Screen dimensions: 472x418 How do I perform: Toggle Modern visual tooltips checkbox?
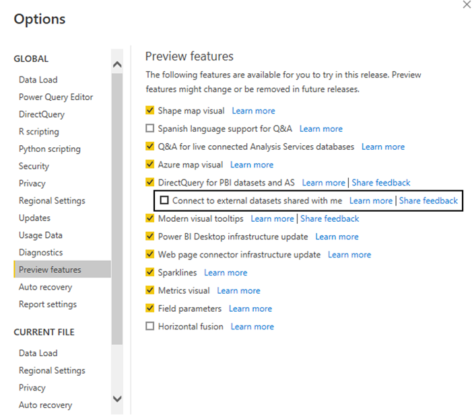pyautogui.click(x=150, y=218)
